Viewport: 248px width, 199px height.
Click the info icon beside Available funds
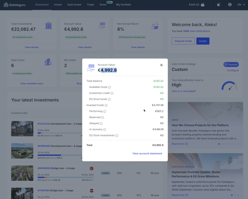110,87
